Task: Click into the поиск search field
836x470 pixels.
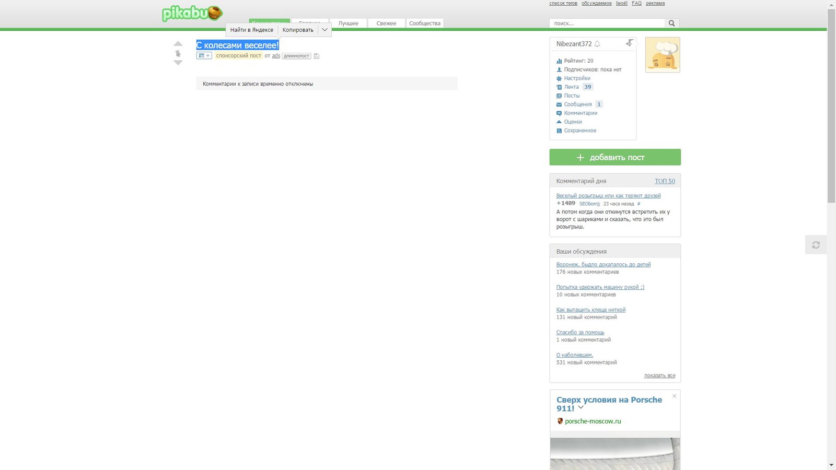Action: (606, 23)
